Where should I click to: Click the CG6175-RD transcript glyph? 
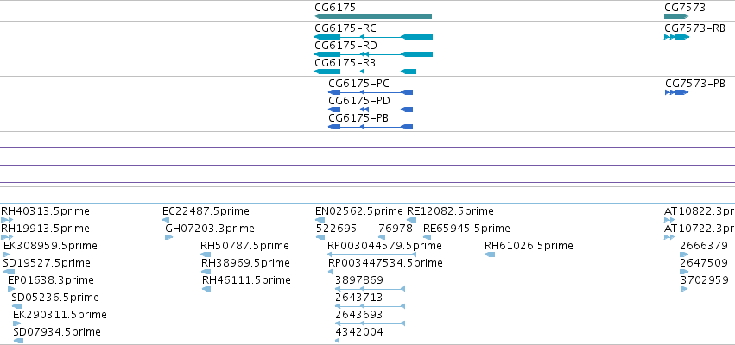(374, 54)
